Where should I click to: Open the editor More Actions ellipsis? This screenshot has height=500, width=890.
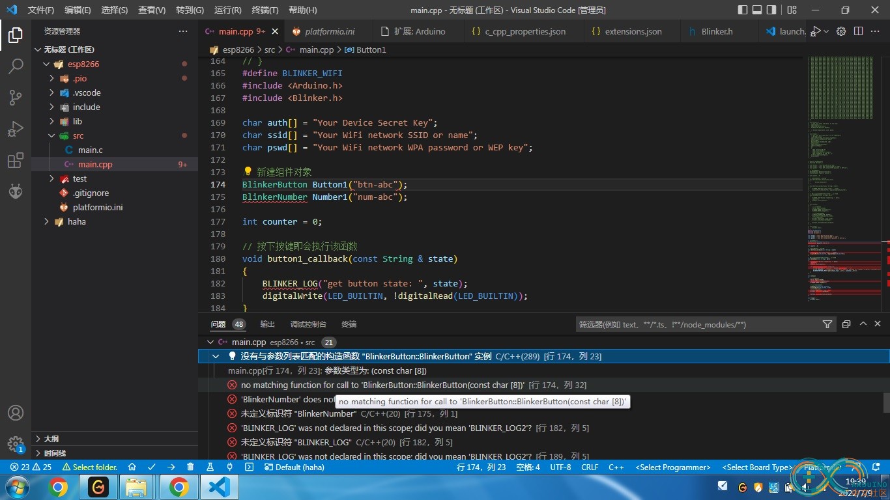point(876,31)
